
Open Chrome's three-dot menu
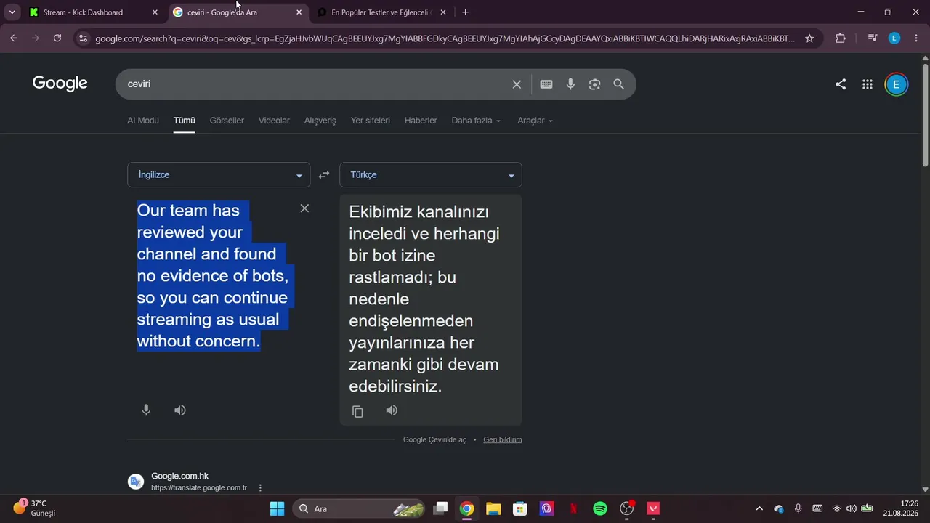(x=915, y=38)
